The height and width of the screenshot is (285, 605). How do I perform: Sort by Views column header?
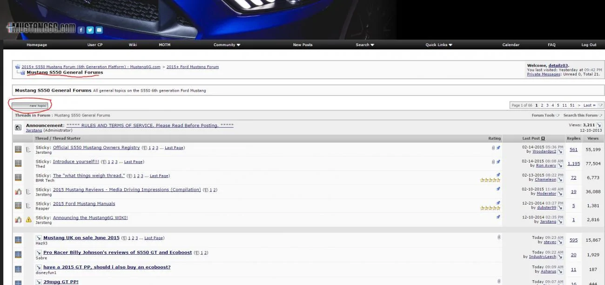[x=593, y=138]
